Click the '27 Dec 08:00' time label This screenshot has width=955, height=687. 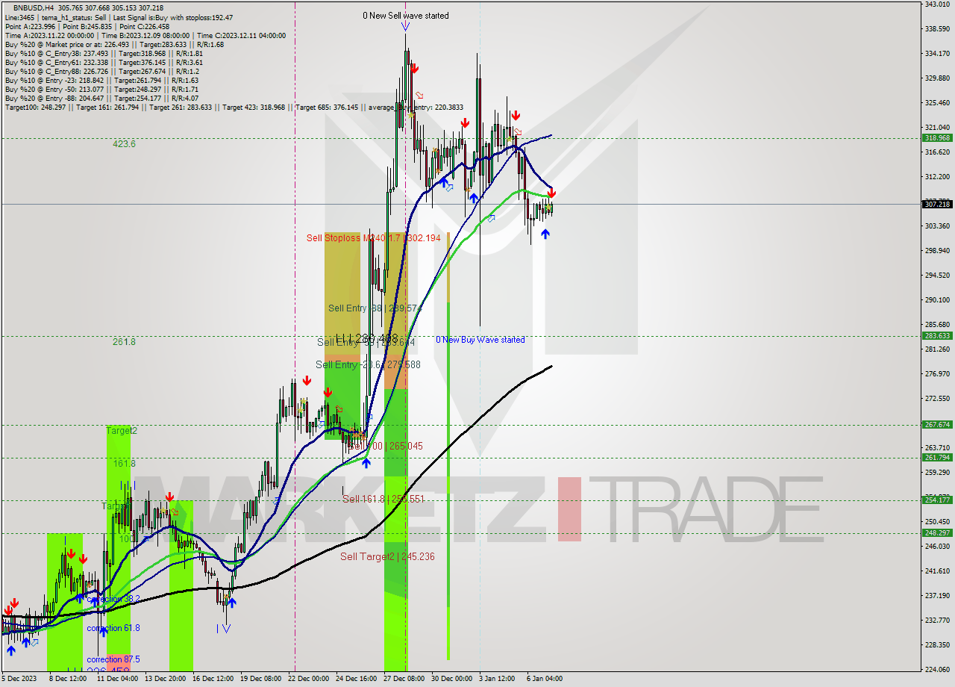coord(404,679)
